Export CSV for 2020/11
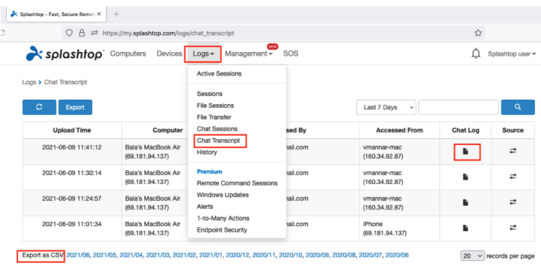The width and height of the screenshot is (541, 267). coord(264,256)
